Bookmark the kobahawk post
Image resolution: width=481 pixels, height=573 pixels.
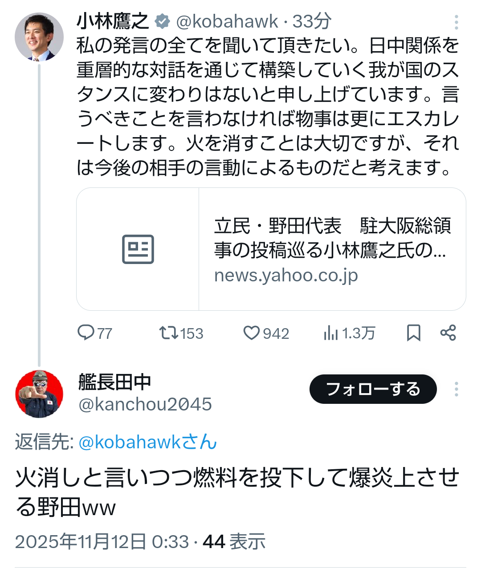[414, 333]
